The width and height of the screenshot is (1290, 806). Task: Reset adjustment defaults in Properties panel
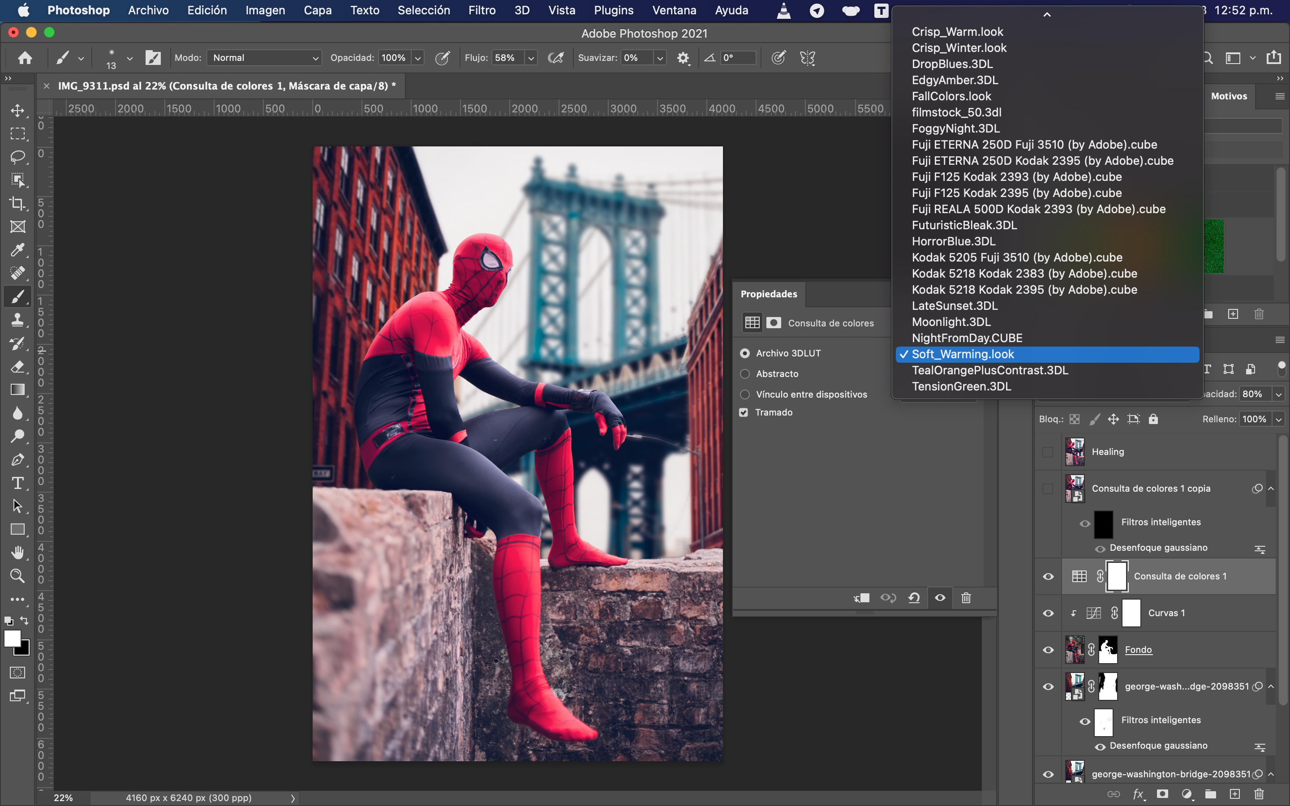click(914, 598)
